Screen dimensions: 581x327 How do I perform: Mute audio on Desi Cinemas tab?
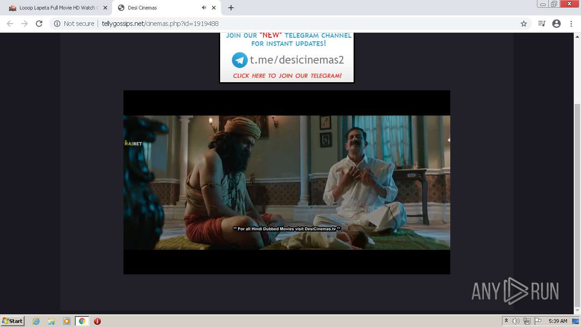pyautogui.click(x=204, y=8)
